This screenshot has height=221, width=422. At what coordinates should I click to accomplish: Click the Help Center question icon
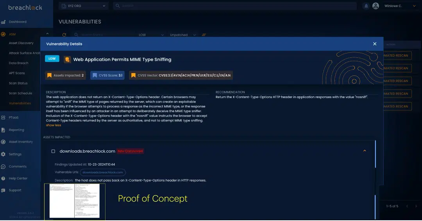tap(3, 178)
